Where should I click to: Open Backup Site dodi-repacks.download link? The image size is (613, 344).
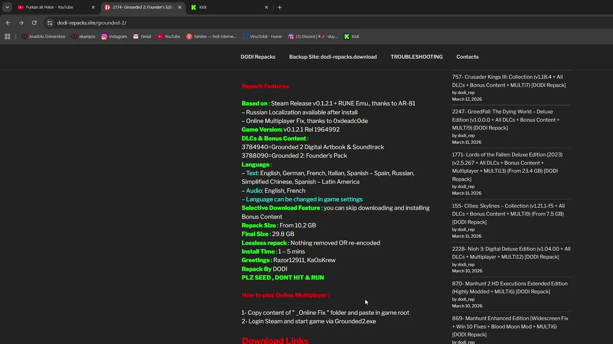pos(333,57)
